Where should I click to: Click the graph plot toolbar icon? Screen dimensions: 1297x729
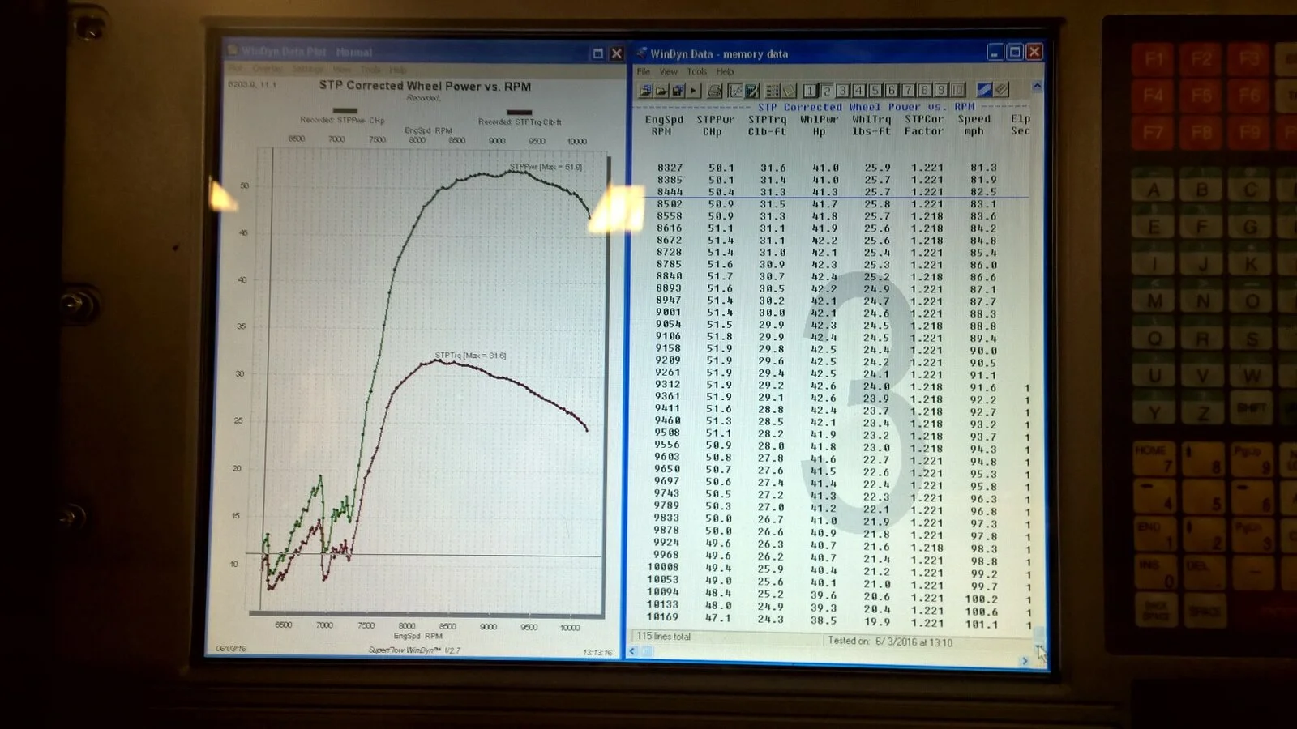click(x=734, y=91)
